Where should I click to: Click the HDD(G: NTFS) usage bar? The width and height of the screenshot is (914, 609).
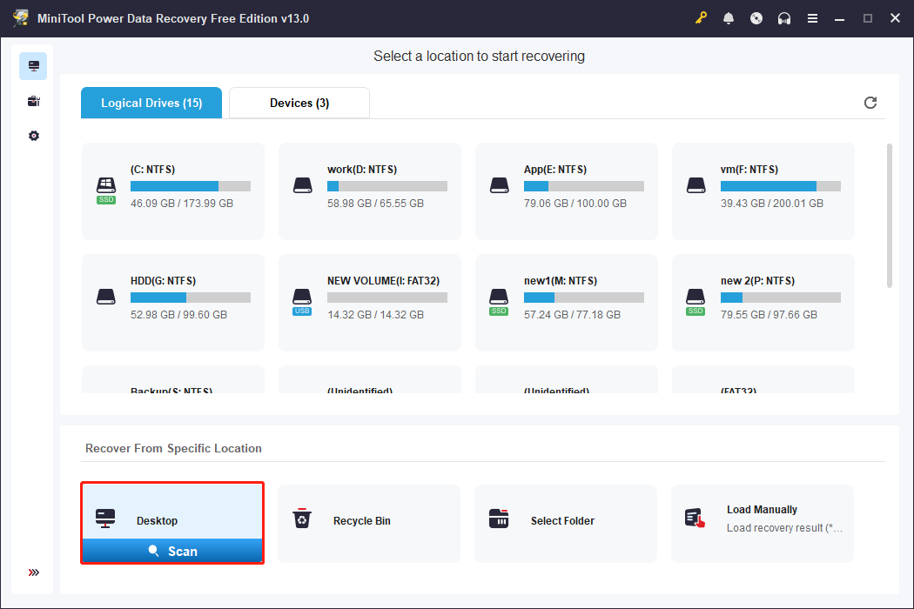point(191,298)
